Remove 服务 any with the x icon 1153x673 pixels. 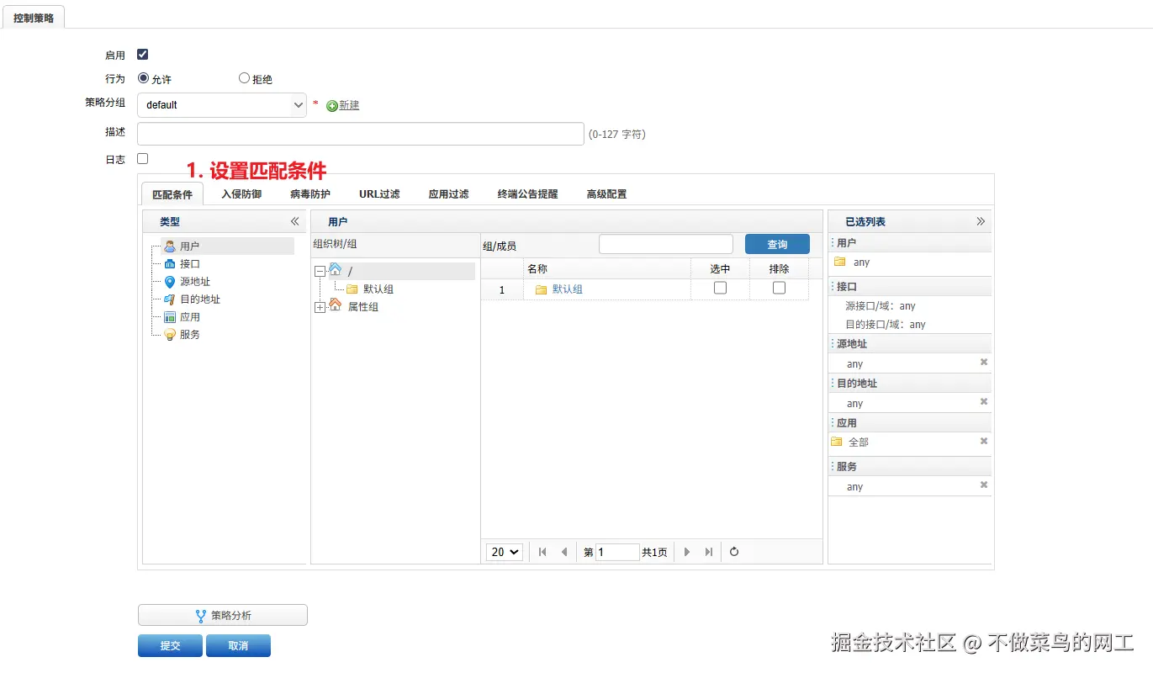click(984, 485)
